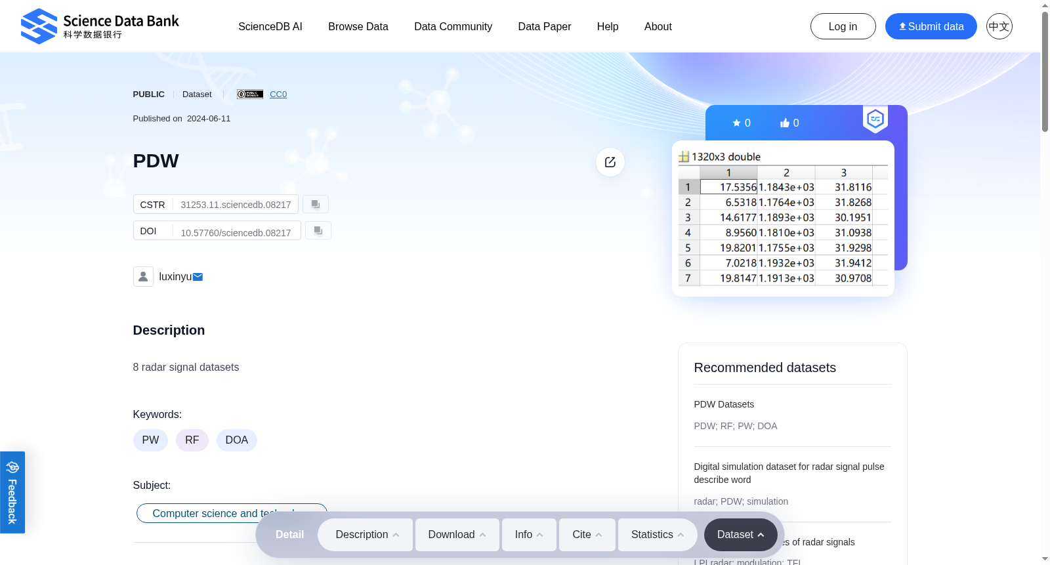Click the Science Data Bank logo
This screenshot has width=1050, height=565.
coord(100,26)
